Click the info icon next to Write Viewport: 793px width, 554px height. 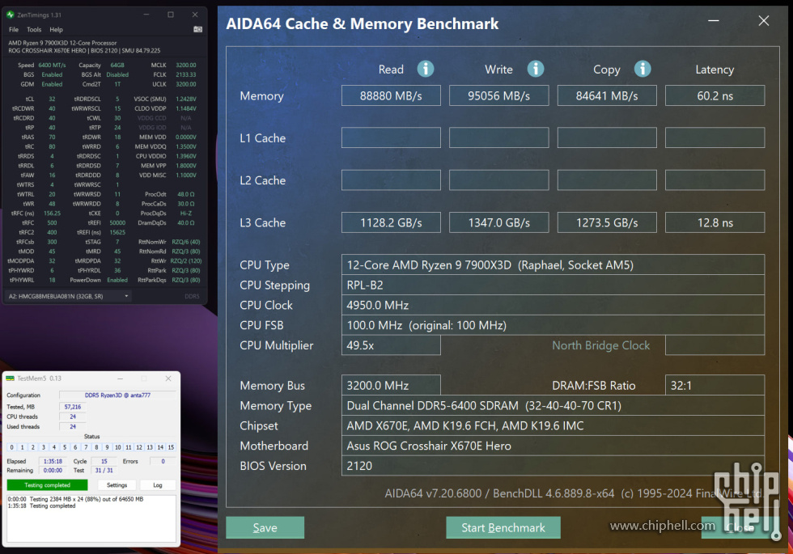(x=536, y=69)
